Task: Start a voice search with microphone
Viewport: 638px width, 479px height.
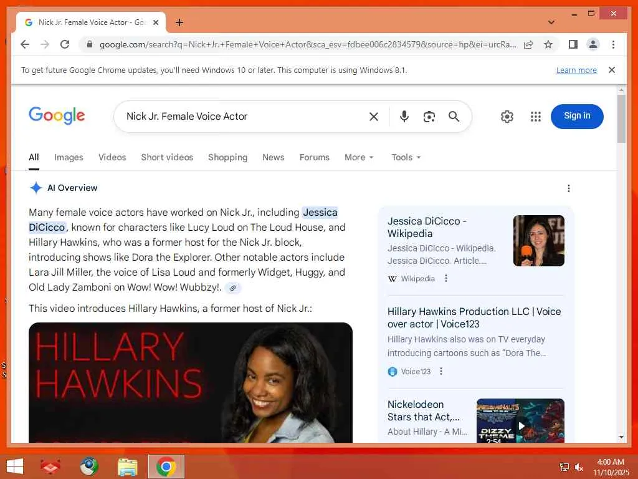Action: coord(404,117)
